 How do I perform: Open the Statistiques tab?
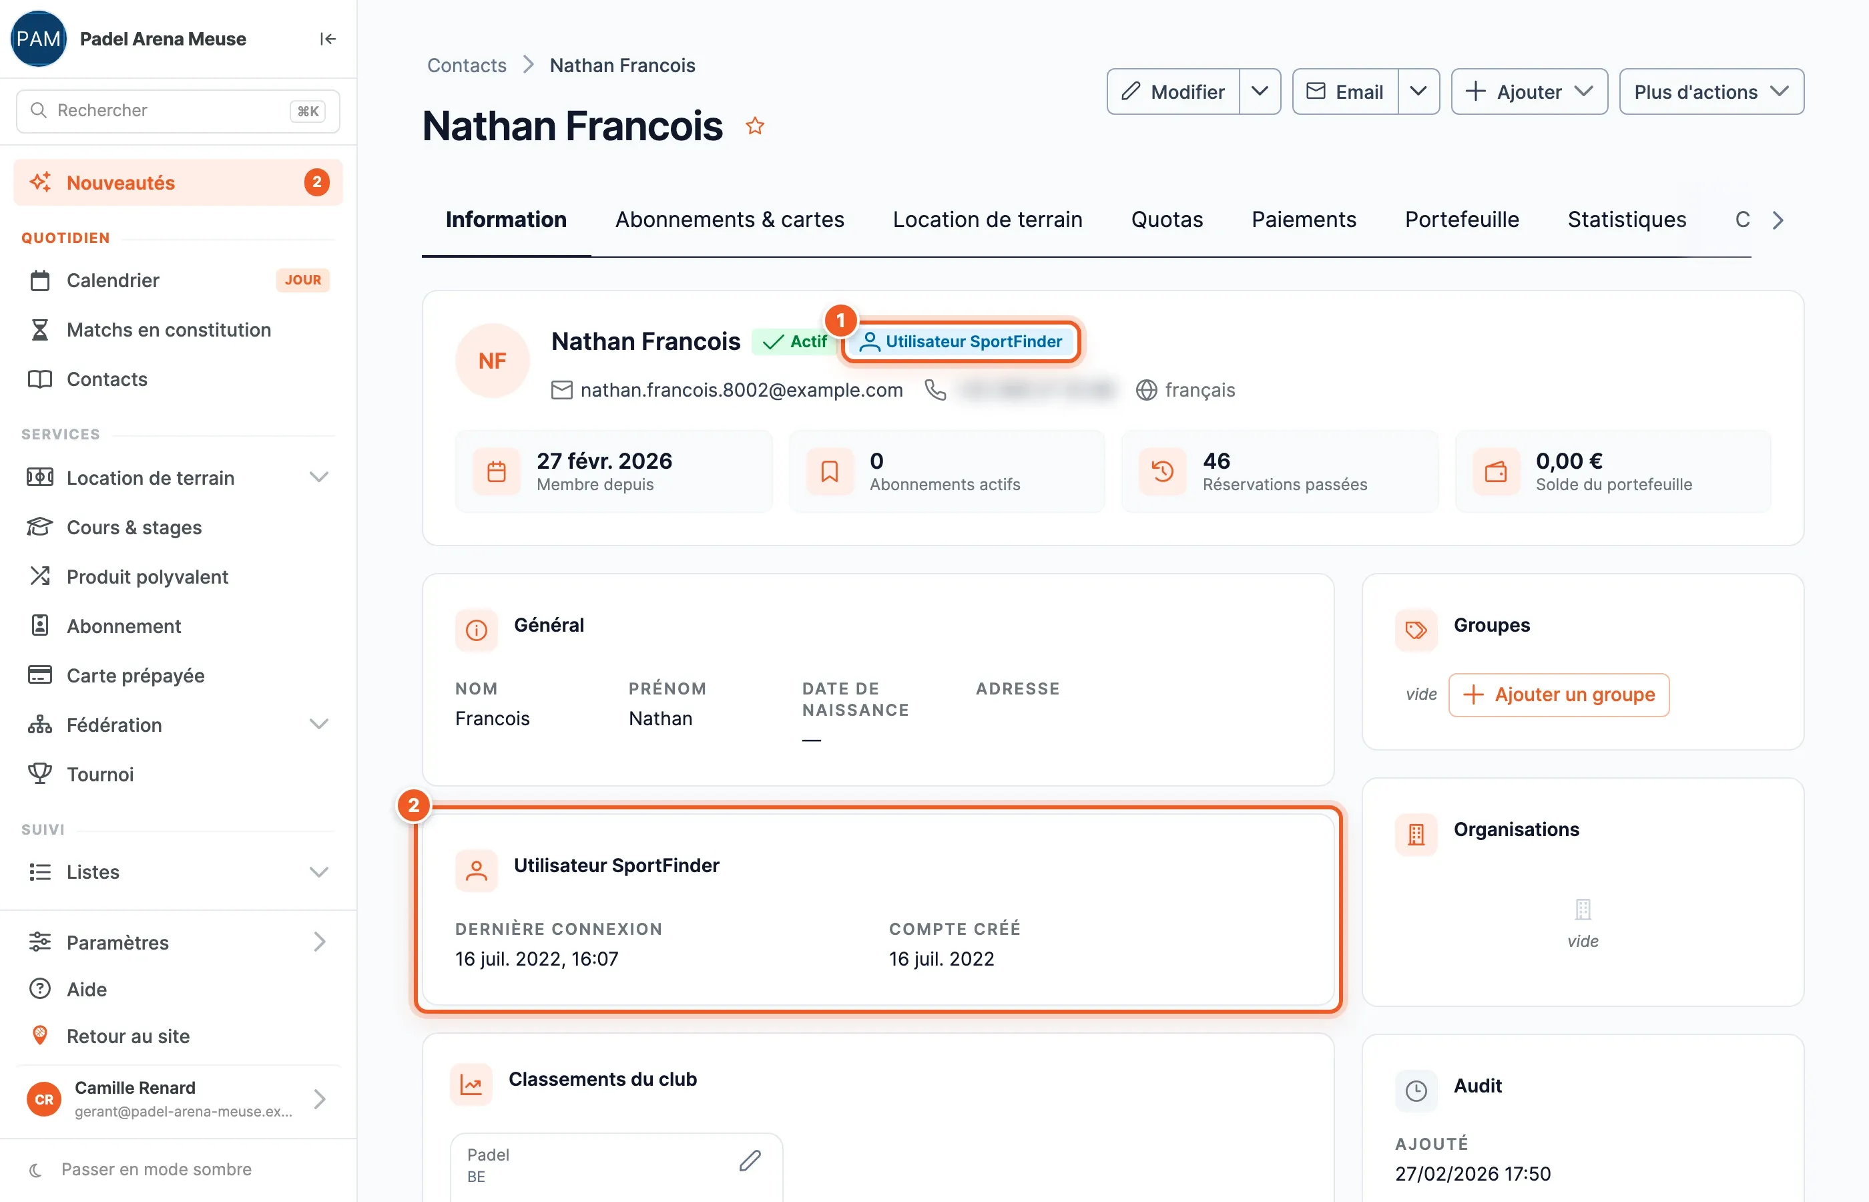tap(1627, 219)
